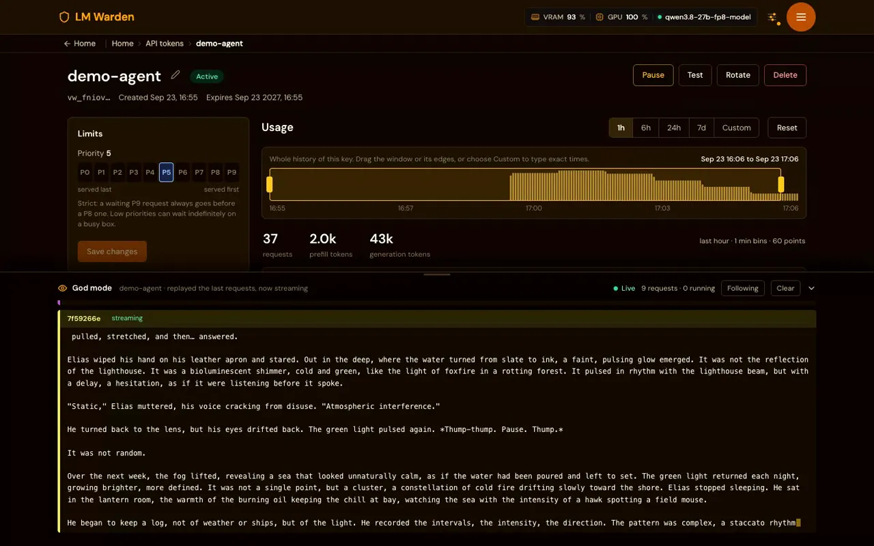This screenshot has height=546, width=874.
Task: Click the Live status indicator
Action: tap(624, 288)
